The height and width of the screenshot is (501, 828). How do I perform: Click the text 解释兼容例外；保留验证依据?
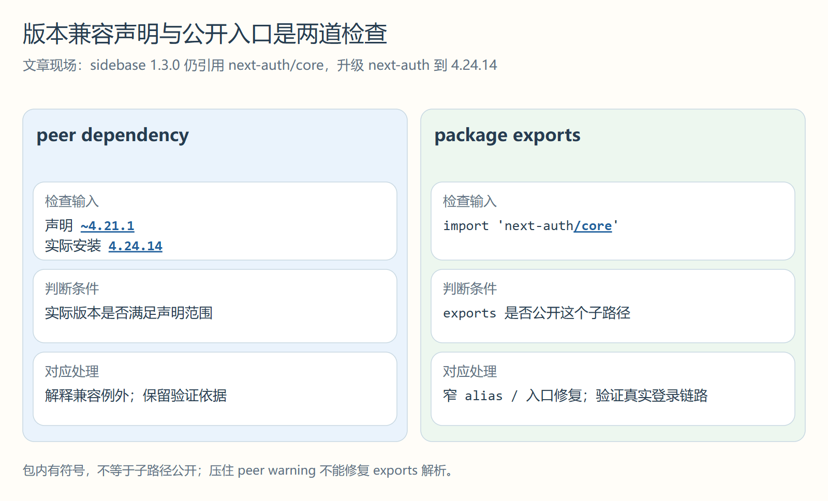click(136, 396)
